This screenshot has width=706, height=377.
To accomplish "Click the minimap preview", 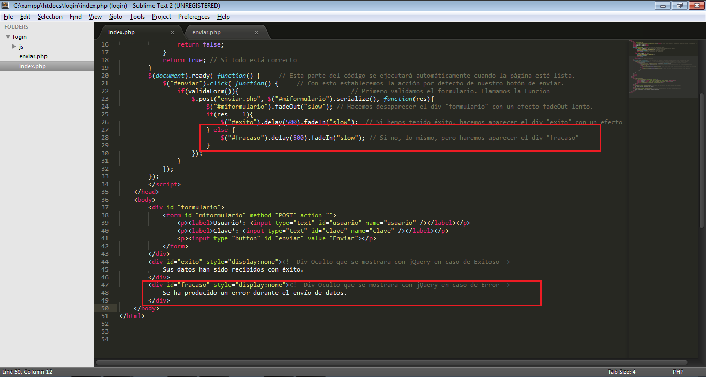I will 663,67.
